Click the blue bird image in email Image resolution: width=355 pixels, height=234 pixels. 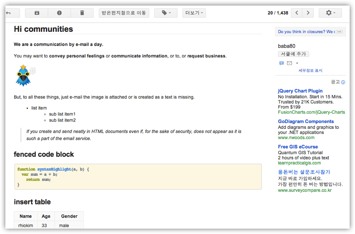24,75
